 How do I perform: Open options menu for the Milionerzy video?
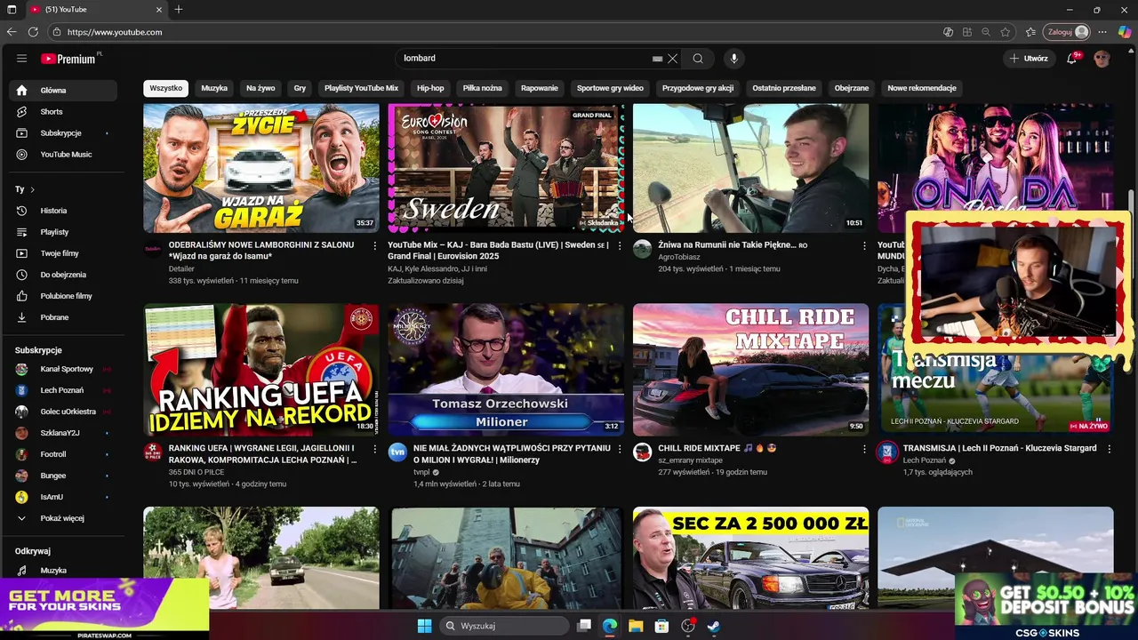pos(620,449)
